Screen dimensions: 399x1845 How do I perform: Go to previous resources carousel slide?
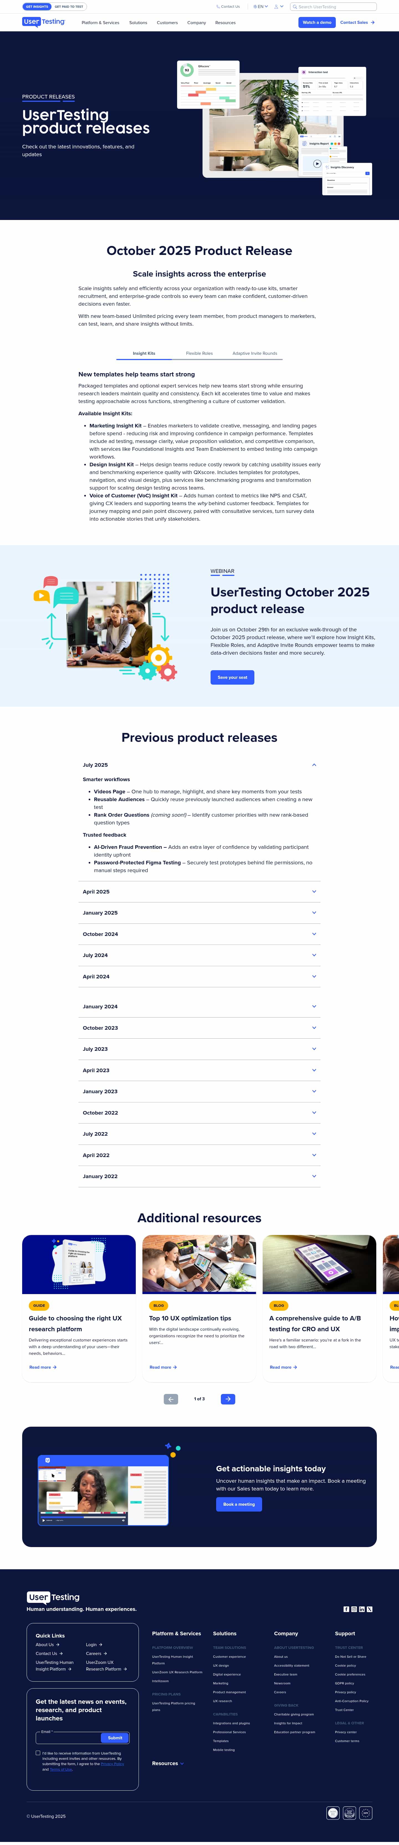[171, 1399]
